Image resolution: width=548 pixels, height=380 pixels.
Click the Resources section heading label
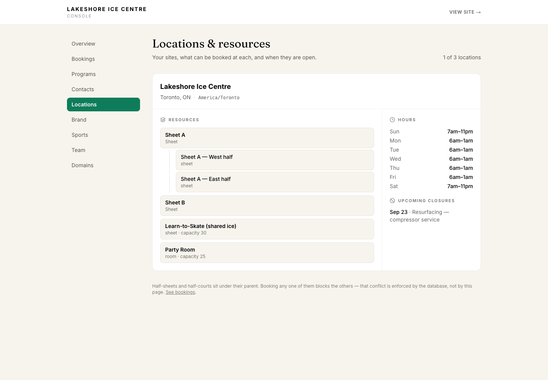point(184,120)
